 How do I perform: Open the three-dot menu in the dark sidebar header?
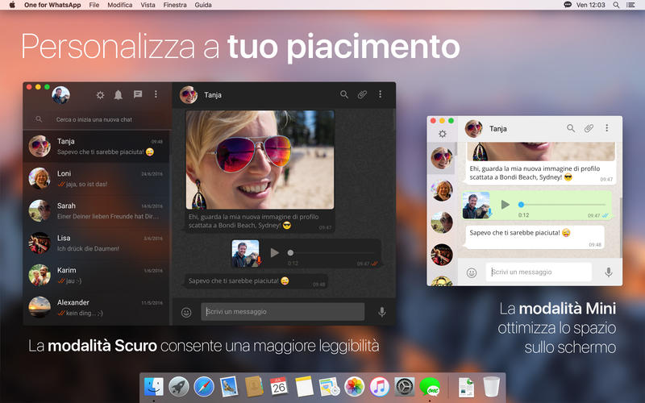click(156, 94)
